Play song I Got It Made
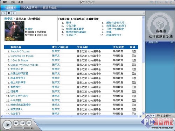Image resolution: width=175 pixels, height=131 pixels. tap(19, 60)
